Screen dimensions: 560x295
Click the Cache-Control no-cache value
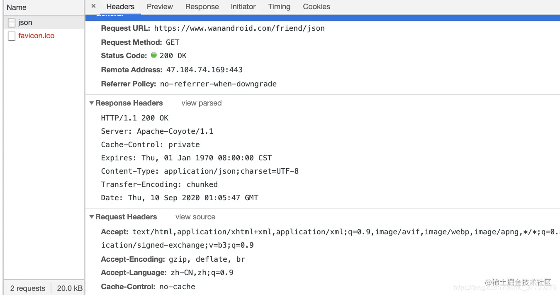coord(177,287)
